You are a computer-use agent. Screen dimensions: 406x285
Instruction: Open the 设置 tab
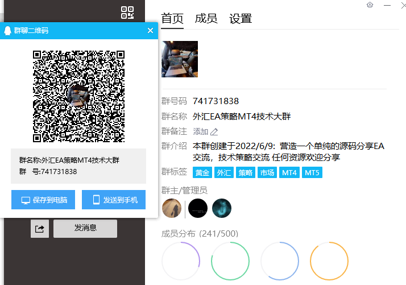(x=241, y=19)
